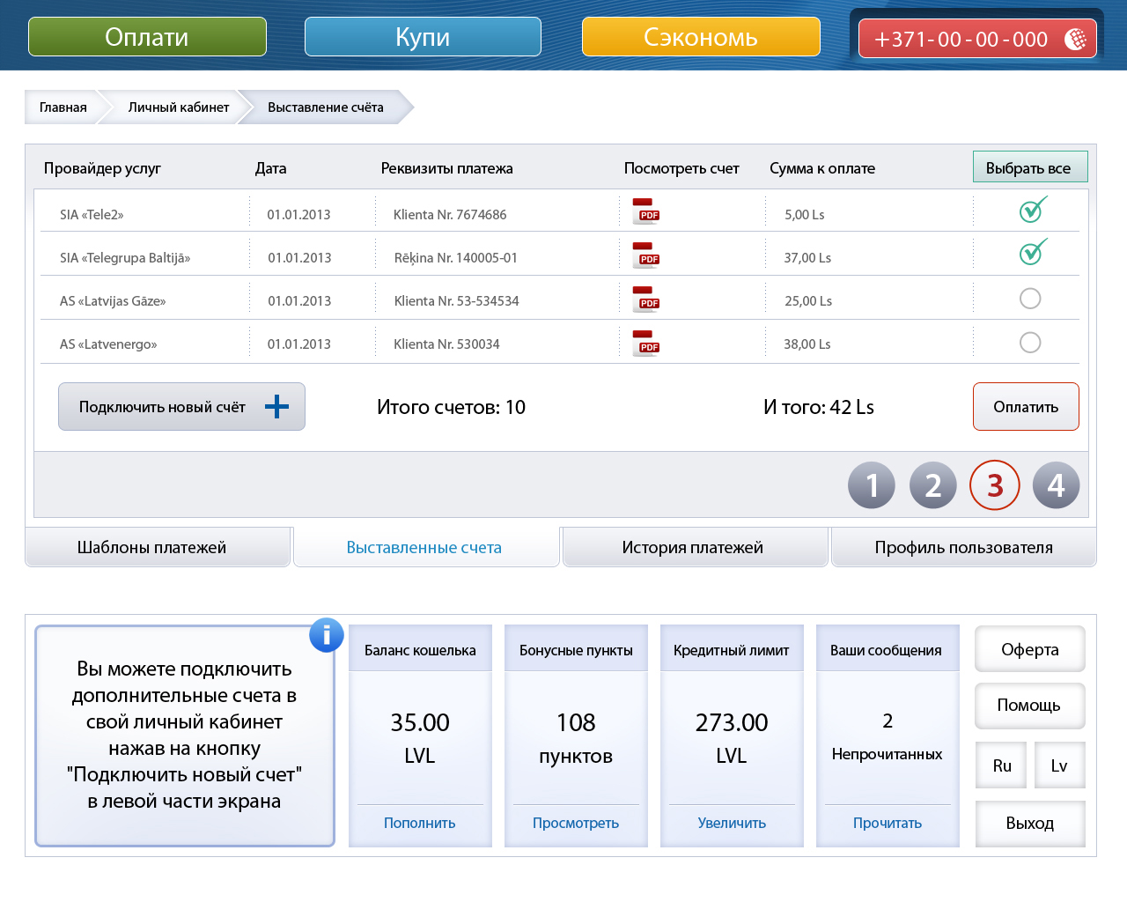Click Сумма к оплате column header
Viewport: 1127px width, 902px height.
822,168
